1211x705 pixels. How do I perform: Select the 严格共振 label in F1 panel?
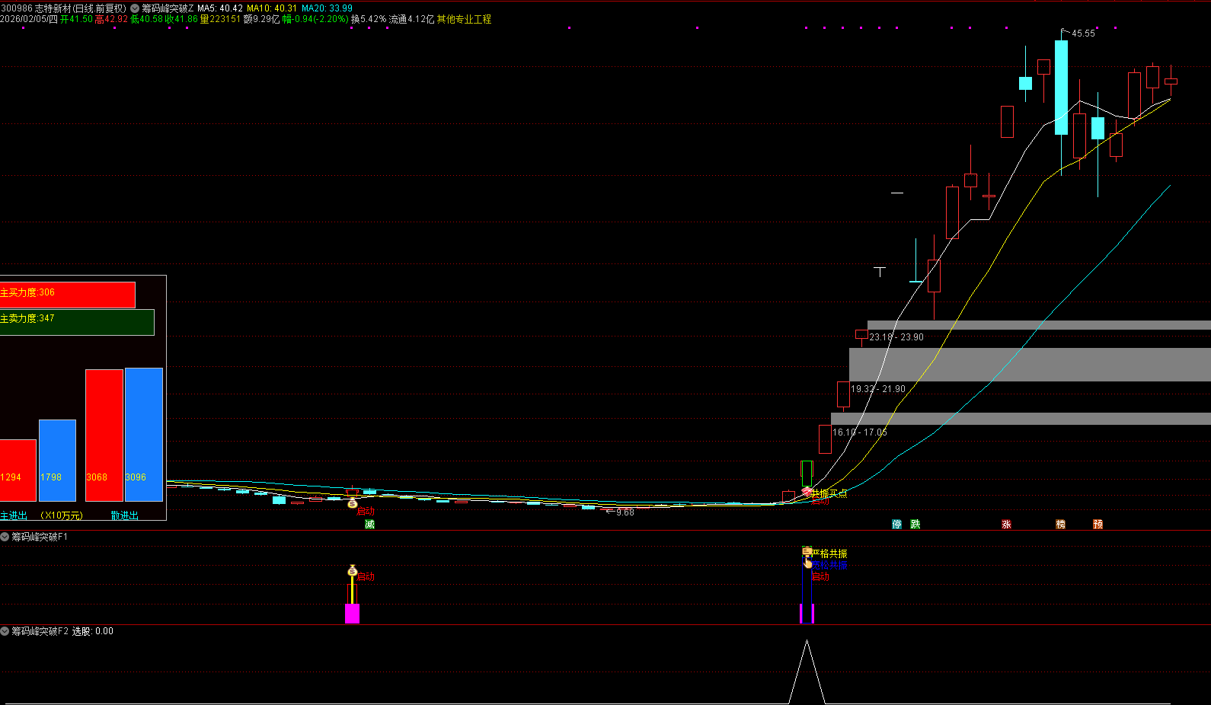829,553
